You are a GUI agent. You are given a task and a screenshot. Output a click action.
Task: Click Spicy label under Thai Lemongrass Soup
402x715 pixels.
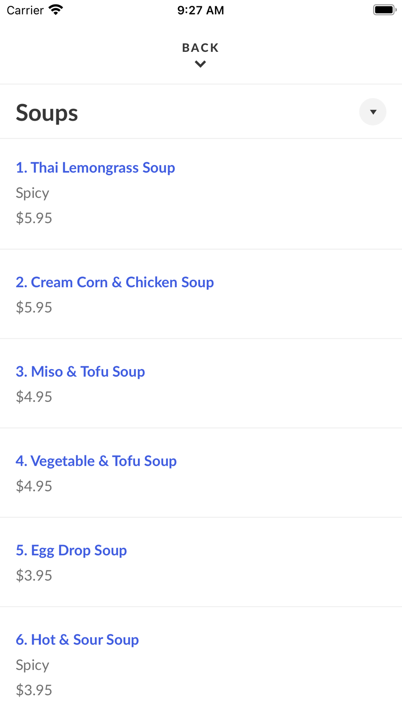33,193
